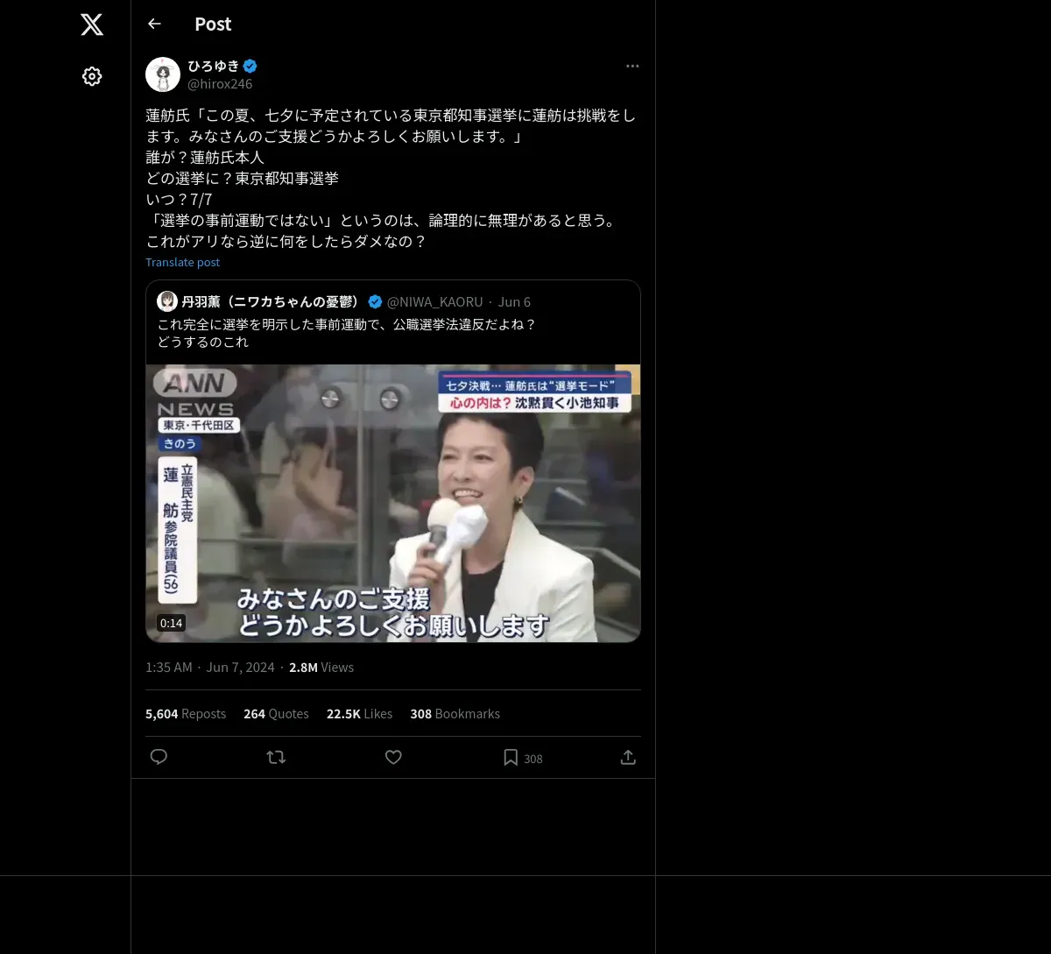Toggle bookmark icon showing 308
This screenshot has width=1051, height=954.
523,758
